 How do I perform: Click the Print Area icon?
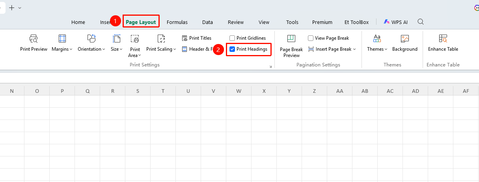click(135, 39)
